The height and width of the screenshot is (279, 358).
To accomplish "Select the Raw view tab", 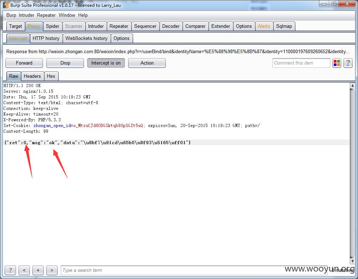I will (14, 76).
